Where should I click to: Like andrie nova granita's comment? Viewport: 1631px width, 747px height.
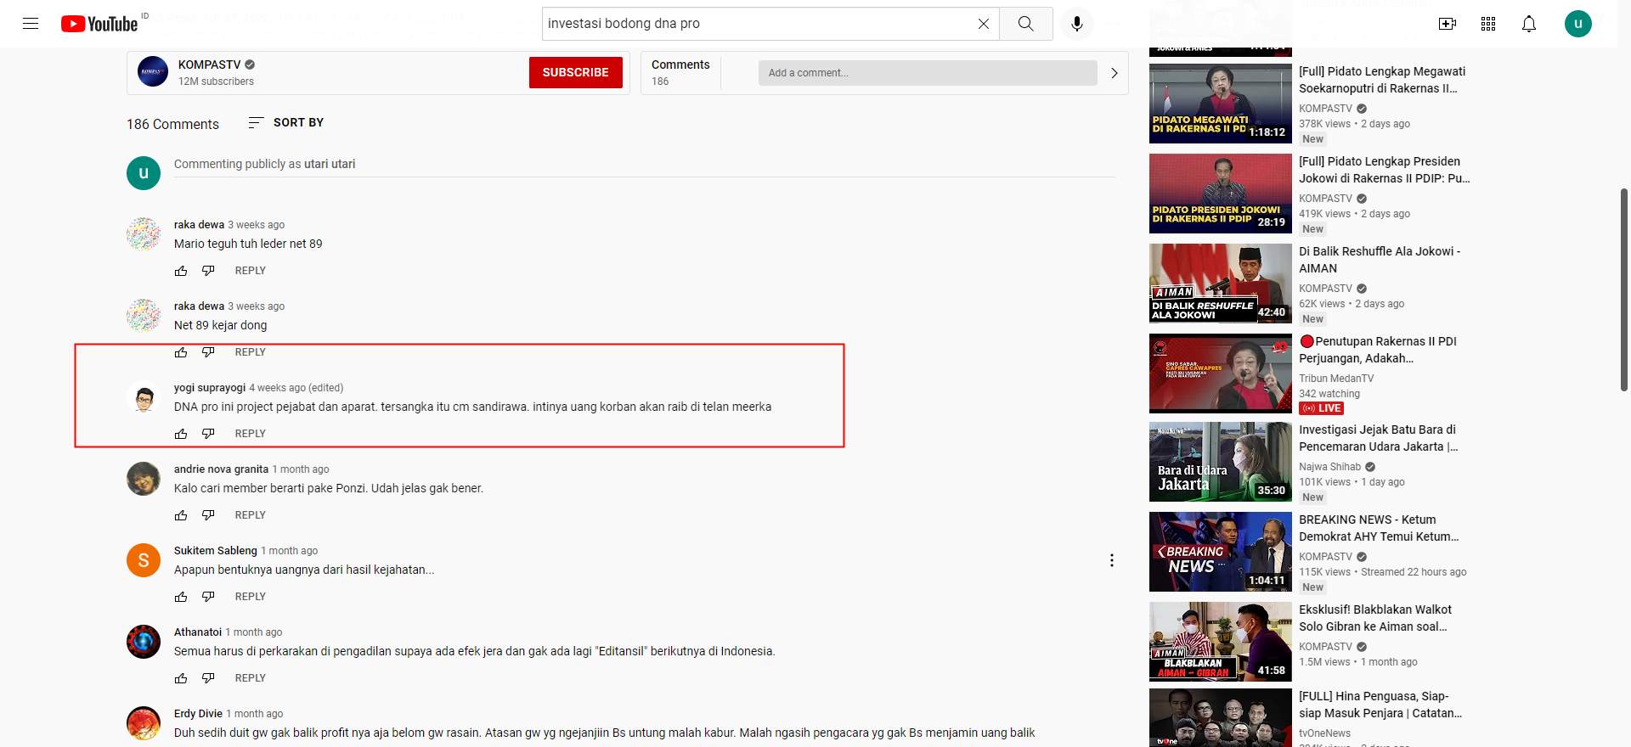(181, 515)
